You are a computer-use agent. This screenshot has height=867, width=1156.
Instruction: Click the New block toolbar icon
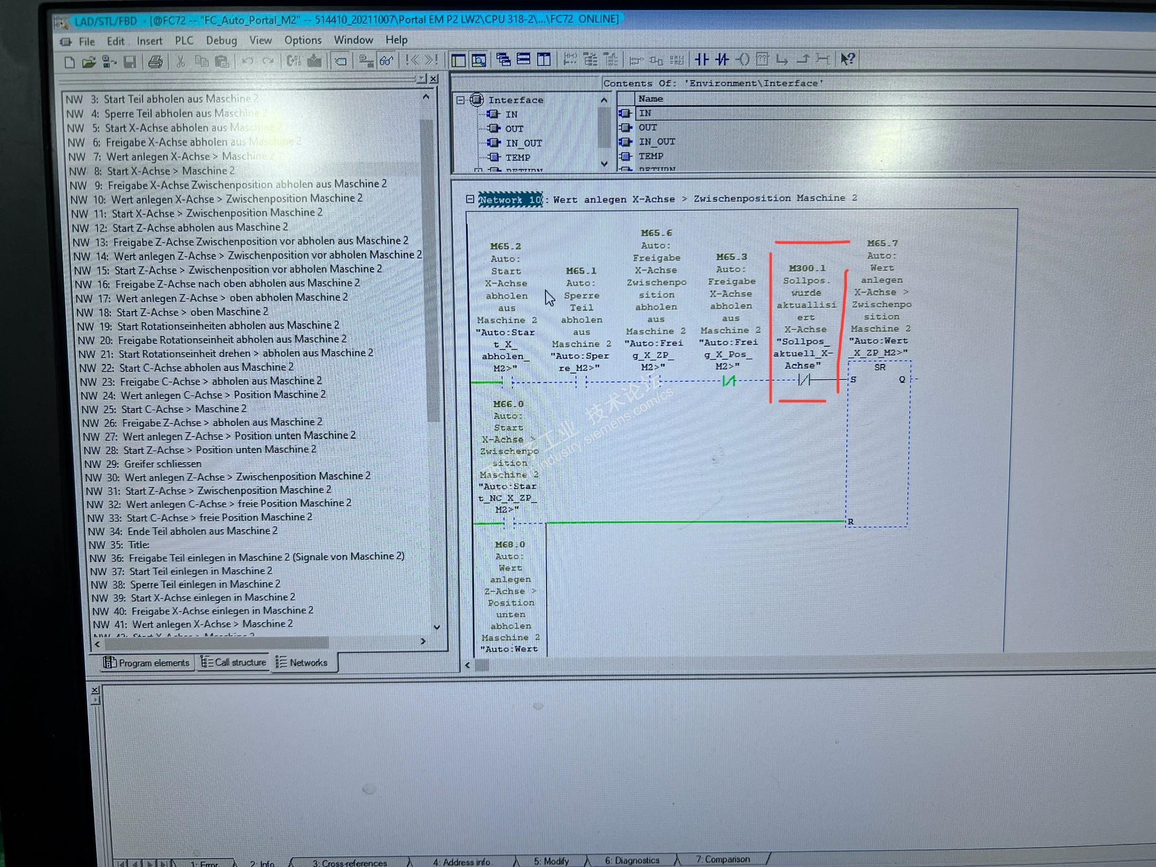(x=69, y=63)
